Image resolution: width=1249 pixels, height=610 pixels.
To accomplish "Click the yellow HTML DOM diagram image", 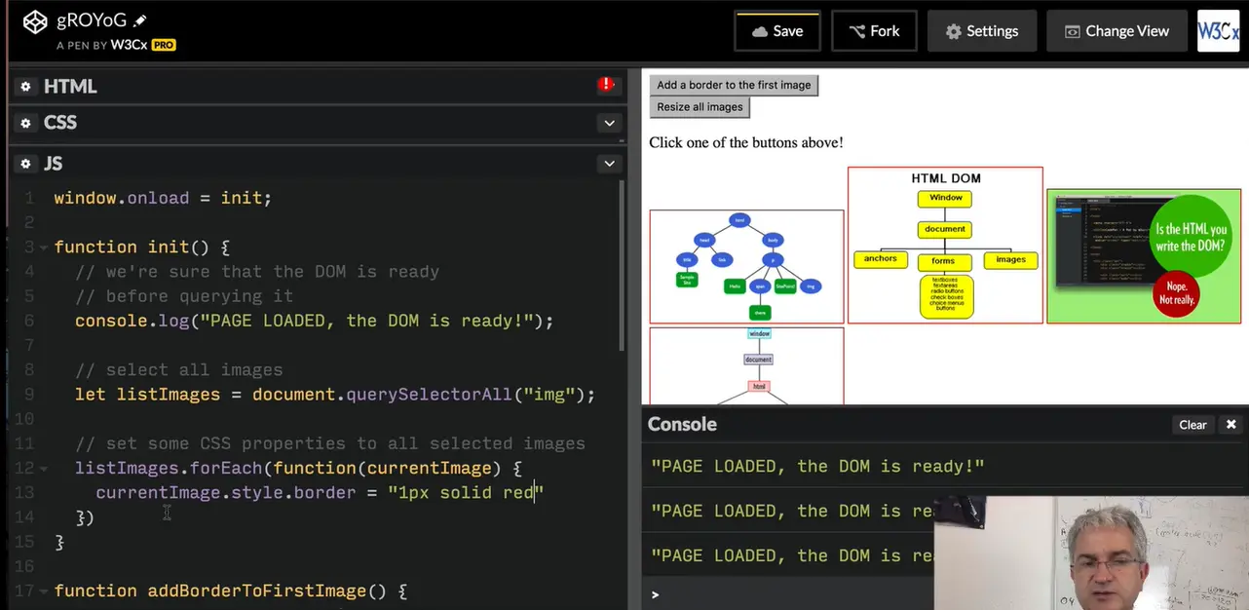I will pos(945,245).
